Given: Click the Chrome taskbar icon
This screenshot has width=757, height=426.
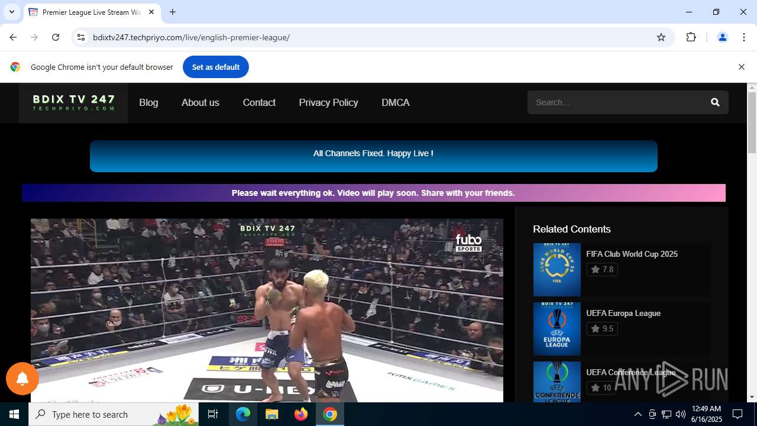Looking at the screenshot, I should 330,414.
